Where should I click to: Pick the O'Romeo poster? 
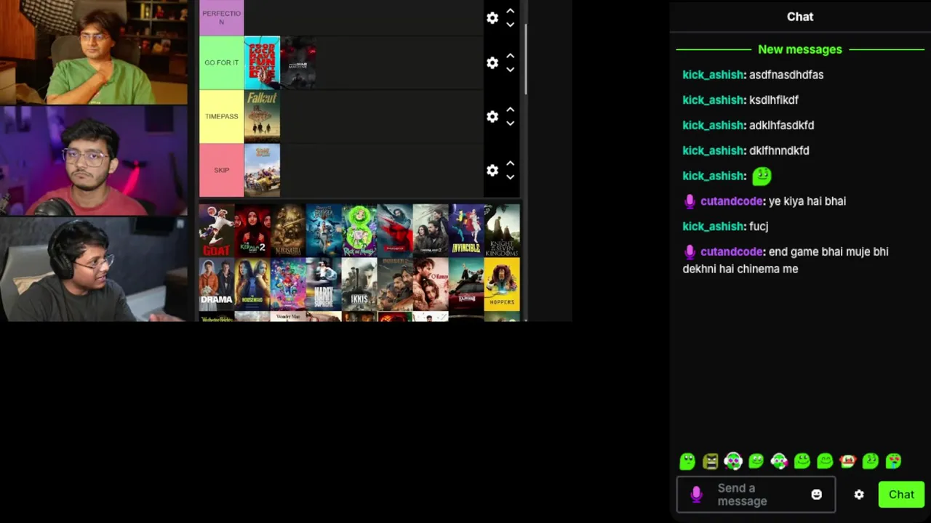(431, 284)
